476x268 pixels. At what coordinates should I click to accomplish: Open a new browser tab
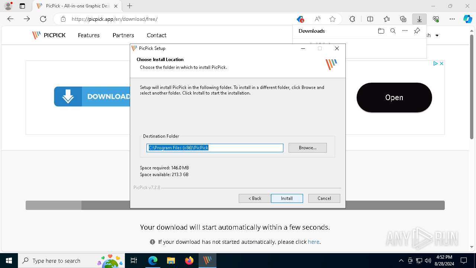click(x=129, y=6)
